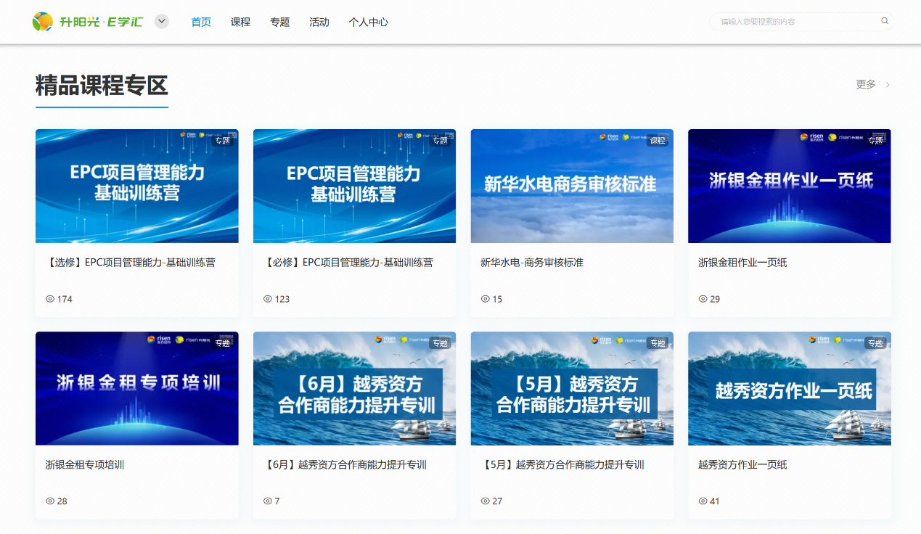The width and height of the screenshot is (921, 534).
Task: Open the 【选修】EPC项目管理能力 thumbnail
Action: click(136, 186)
